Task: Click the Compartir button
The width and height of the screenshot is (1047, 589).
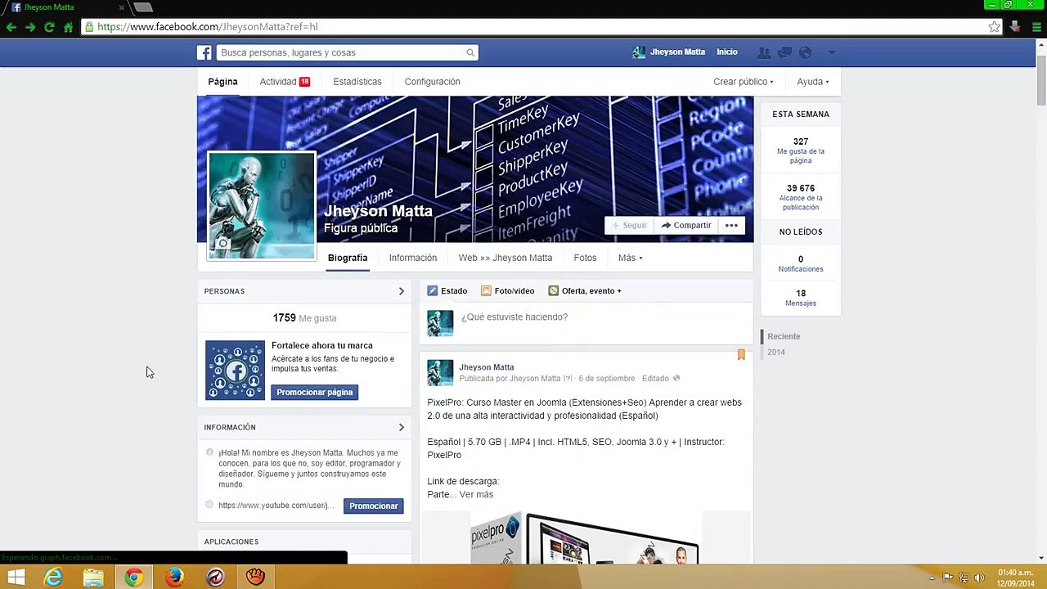Action: click(x=686, y=225)
